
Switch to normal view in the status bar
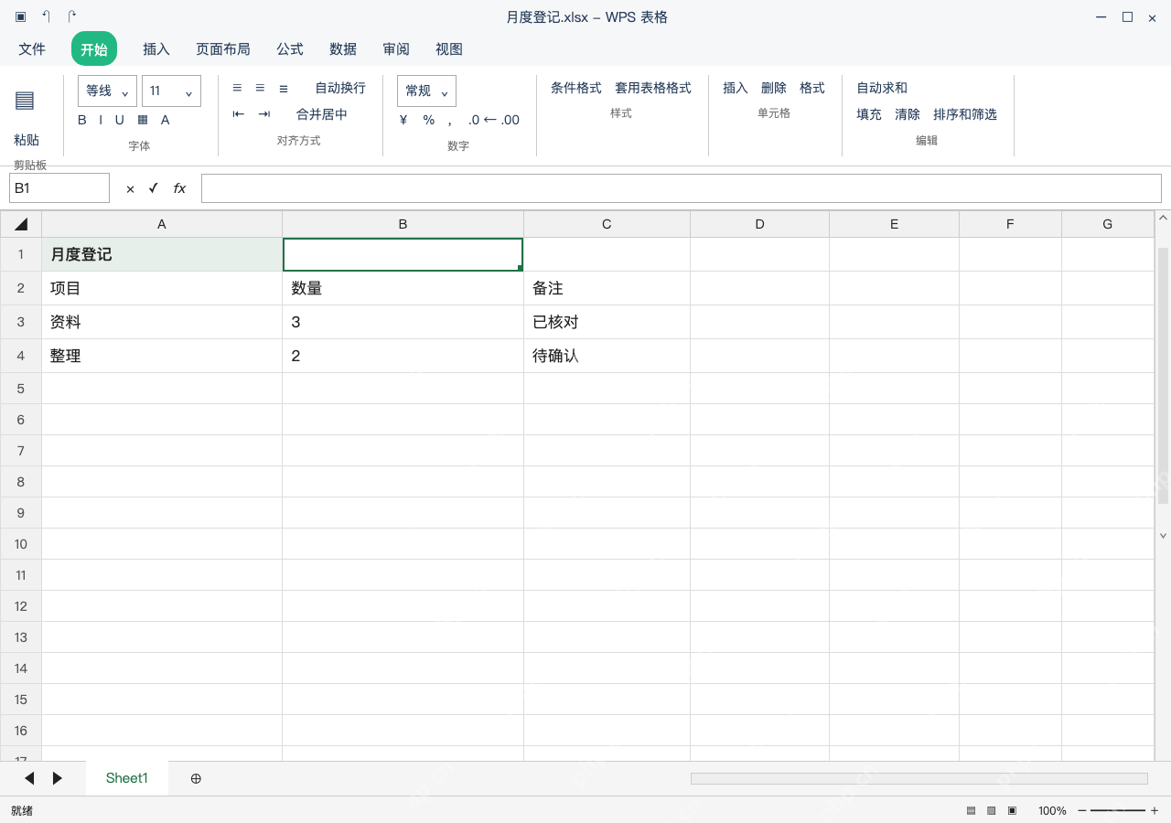pos(971,810)
